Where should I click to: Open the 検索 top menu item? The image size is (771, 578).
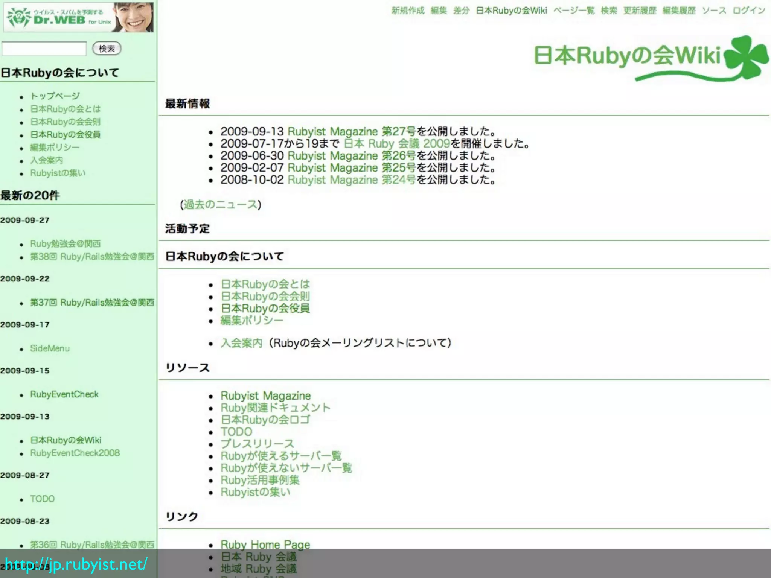[609, 11]
